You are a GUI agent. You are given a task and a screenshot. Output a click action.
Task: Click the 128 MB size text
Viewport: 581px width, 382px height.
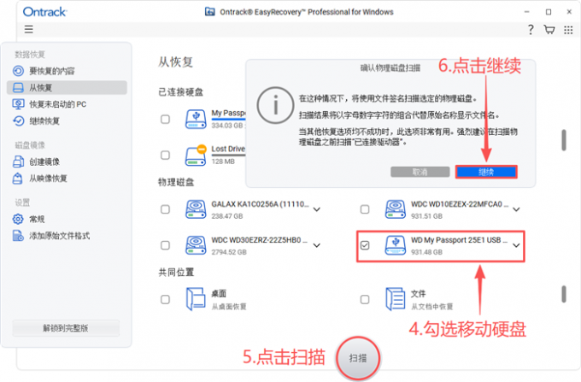click(x=223, y=162)
